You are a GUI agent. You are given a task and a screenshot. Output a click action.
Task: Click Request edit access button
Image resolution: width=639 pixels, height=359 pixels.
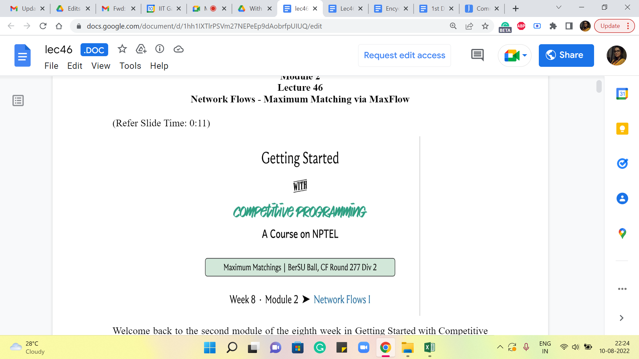point(404,55)
